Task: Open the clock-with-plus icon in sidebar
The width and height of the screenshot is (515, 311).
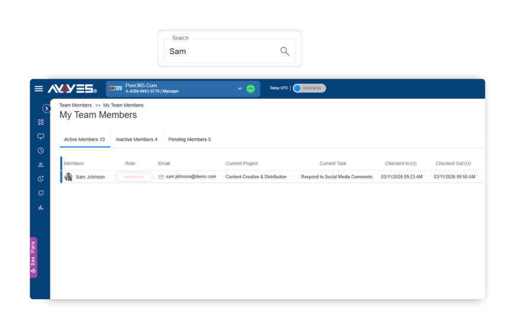Action: [x=41, y=179]
